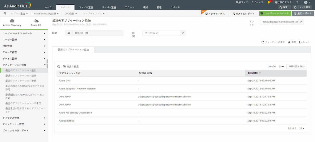Click the star 追加 favorite icon
The height and width of the screenshot is (142, 315).
[292, 42]
